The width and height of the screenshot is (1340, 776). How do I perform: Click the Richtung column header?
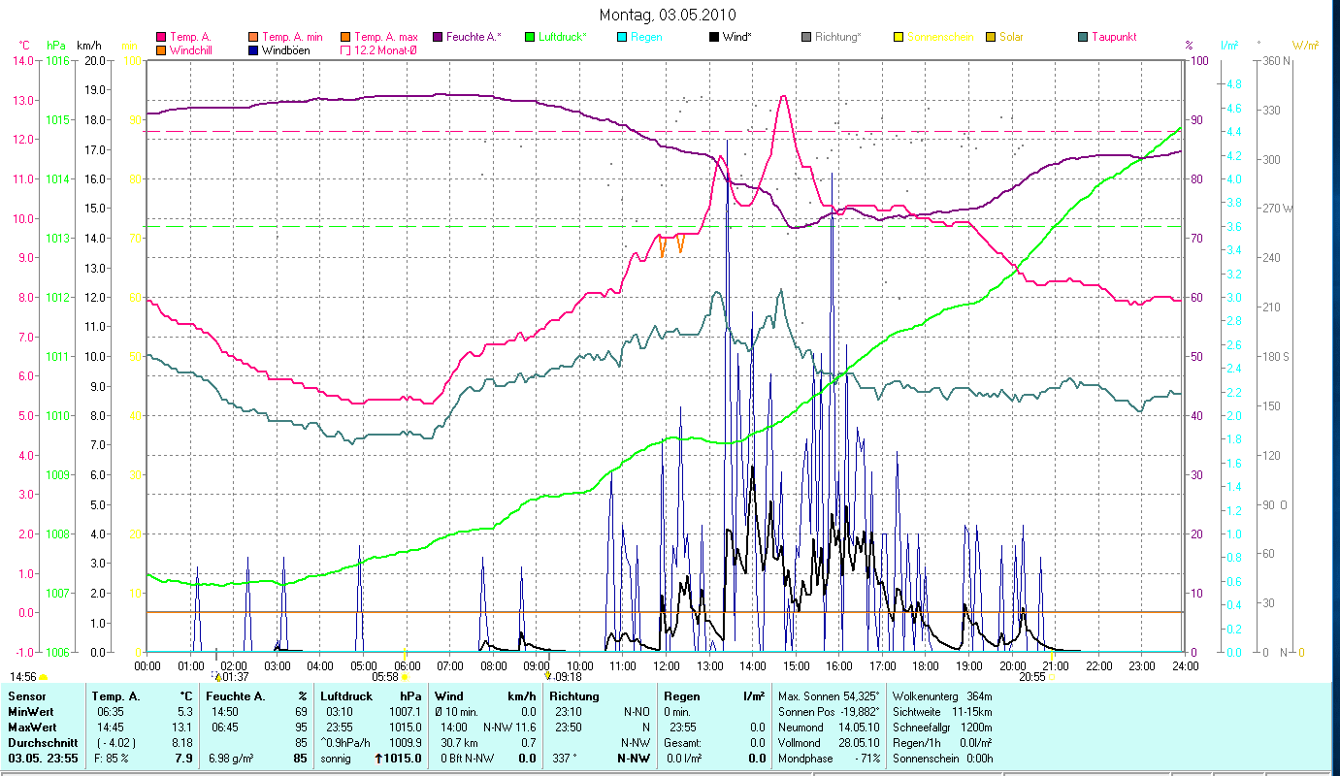pyautogui.click(x=574, y=696)
